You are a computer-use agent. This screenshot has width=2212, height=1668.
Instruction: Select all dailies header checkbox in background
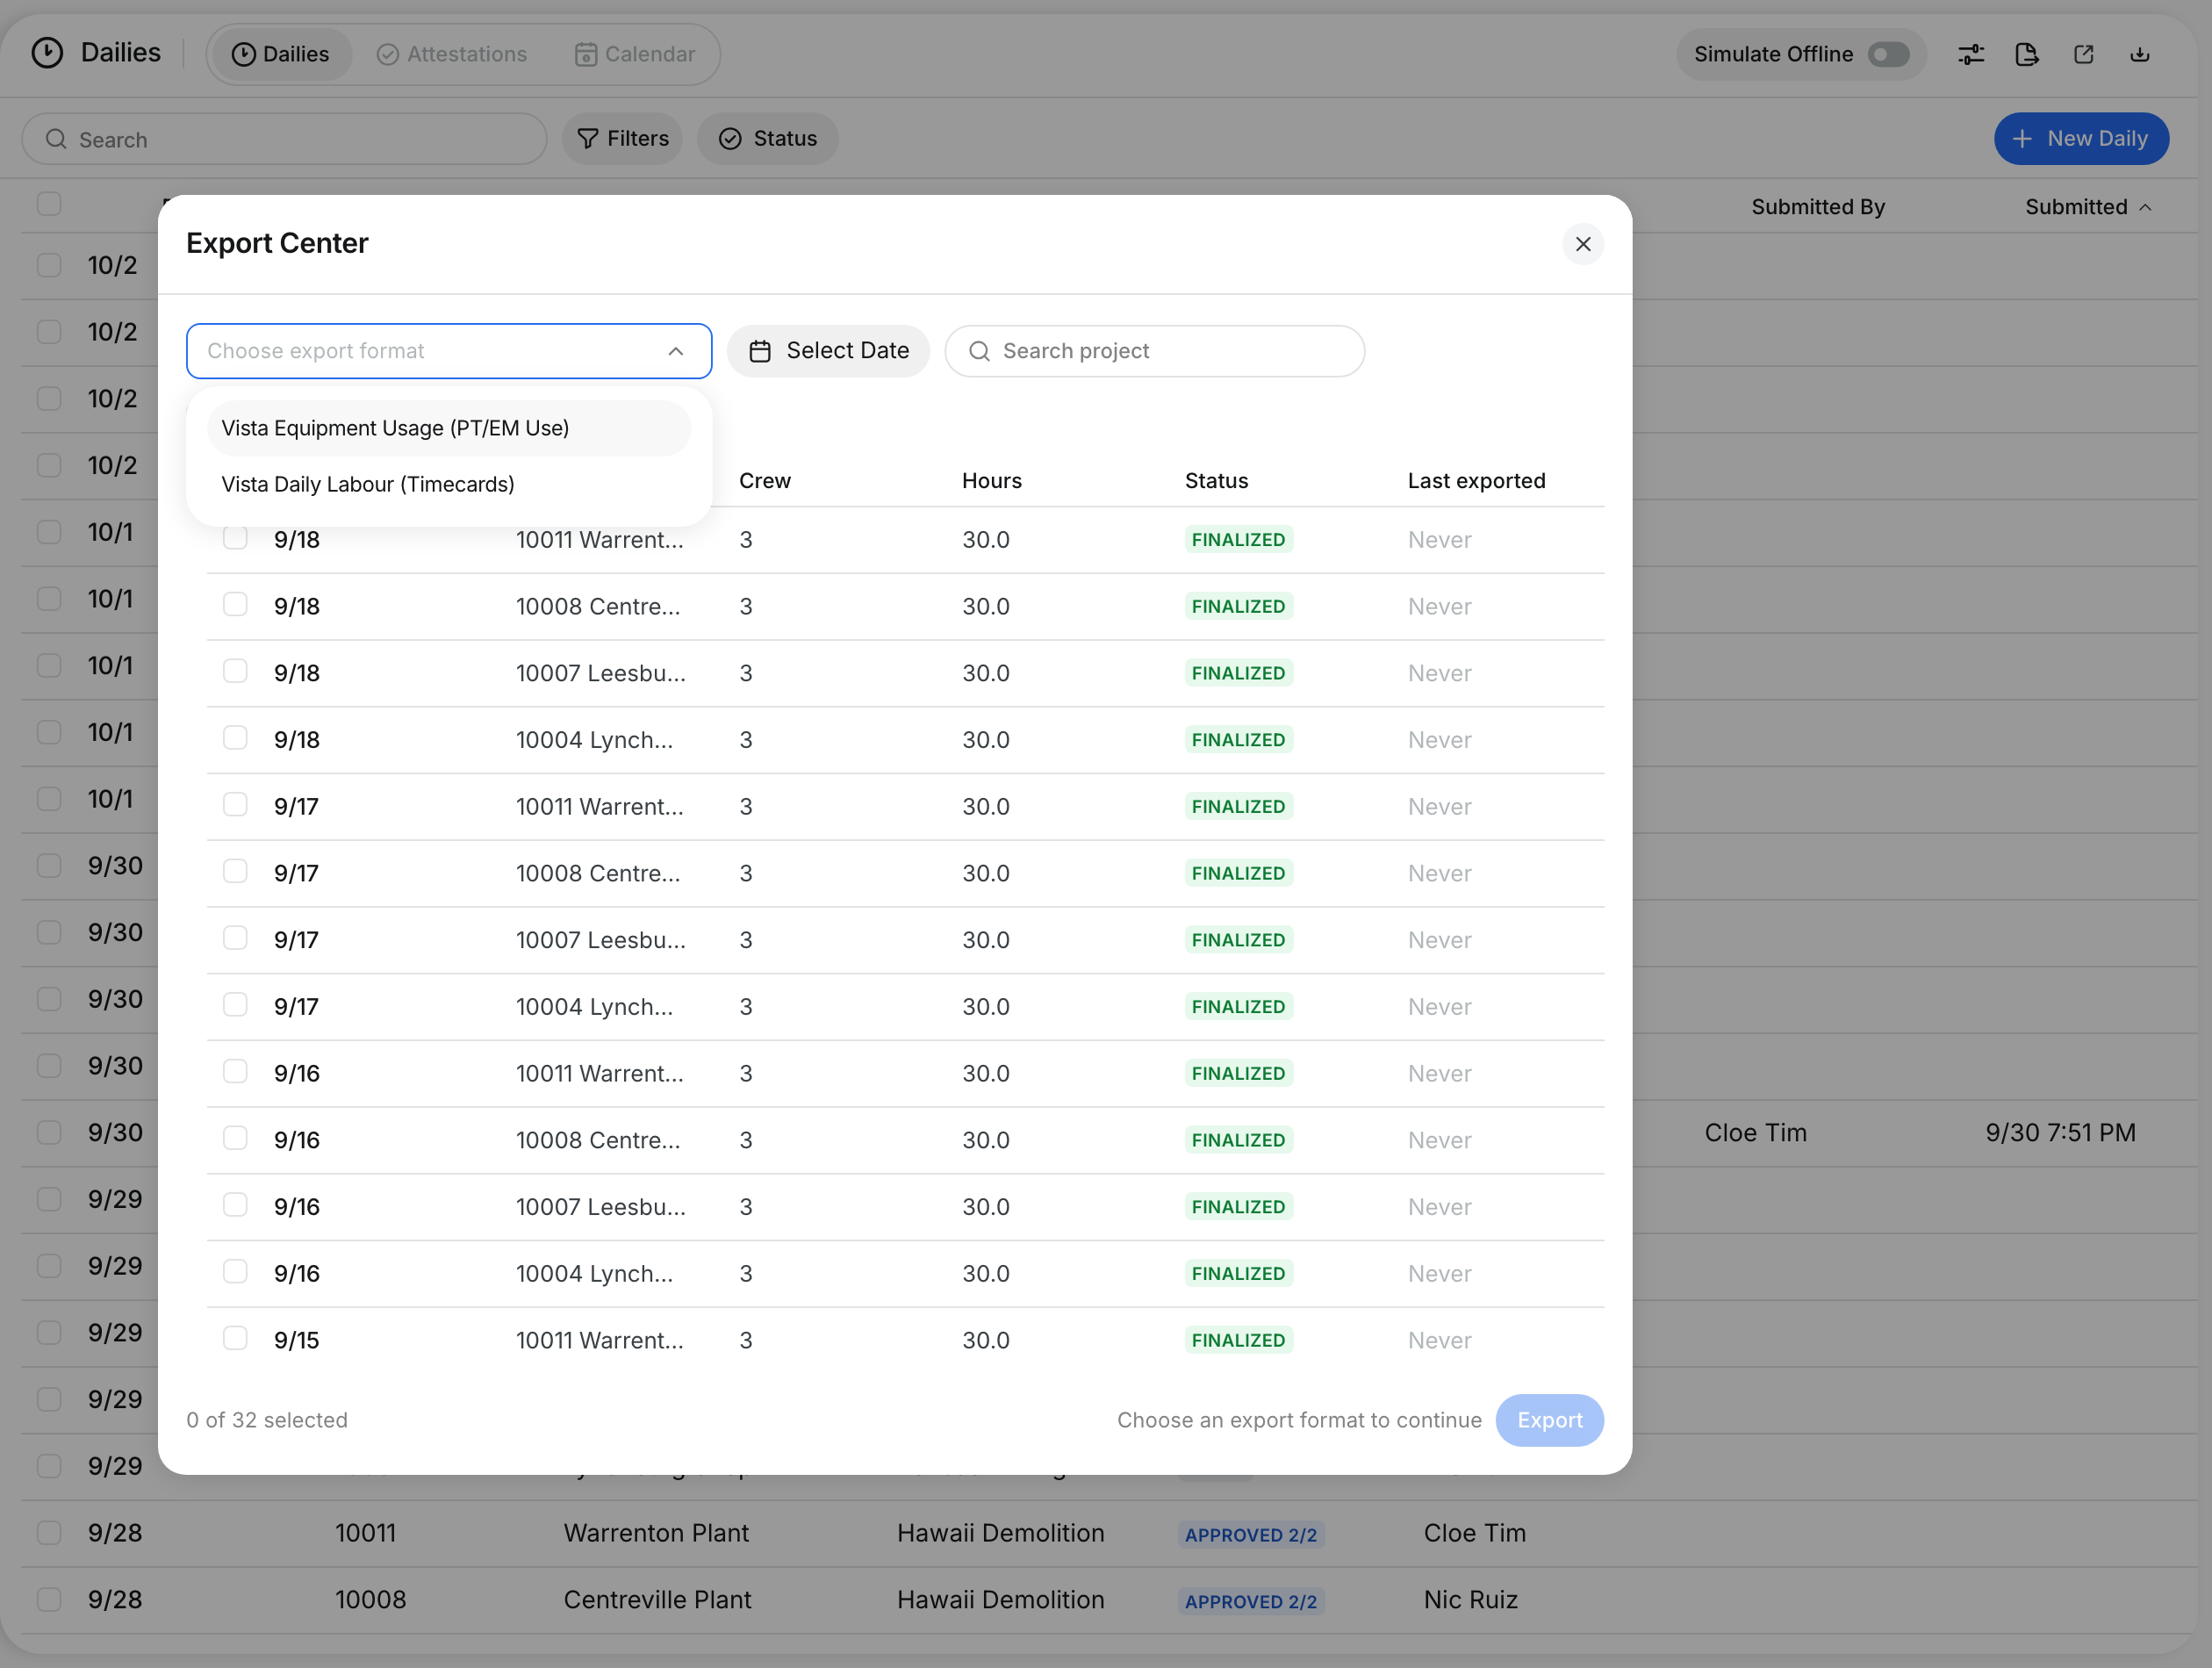pyautogui.click(x=49, y=204)
